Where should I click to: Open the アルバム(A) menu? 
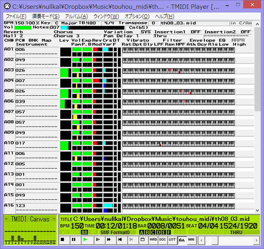[x=77, y=16]
